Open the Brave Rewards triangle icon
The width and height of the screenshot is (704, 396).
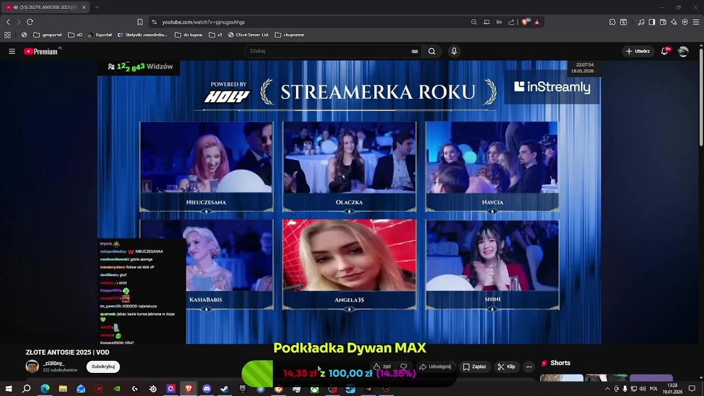pos(537,22)
